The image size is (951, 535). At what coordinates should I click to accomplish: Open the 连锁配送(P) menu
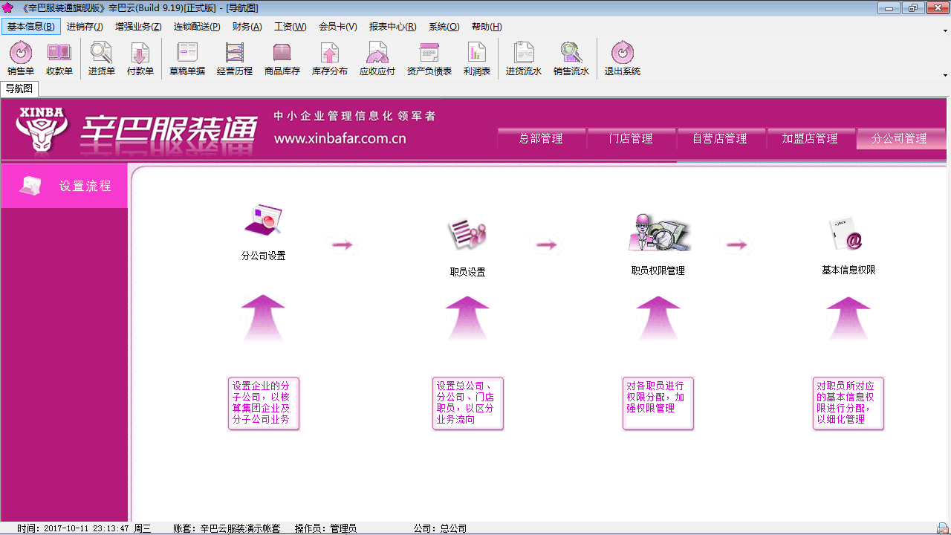197,27
